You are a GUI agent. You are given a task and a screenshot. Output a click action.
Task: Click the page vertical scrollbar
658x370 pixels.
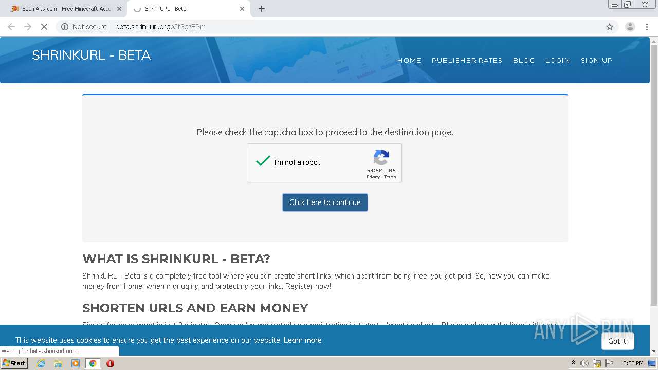pyautogui.click(x=654, y=175)
